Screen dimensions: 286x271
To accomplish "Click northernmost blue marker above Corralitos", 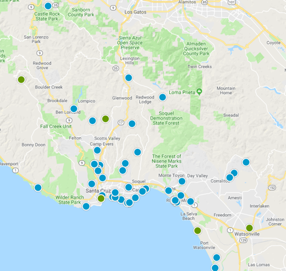I will [x=246, y=162].
